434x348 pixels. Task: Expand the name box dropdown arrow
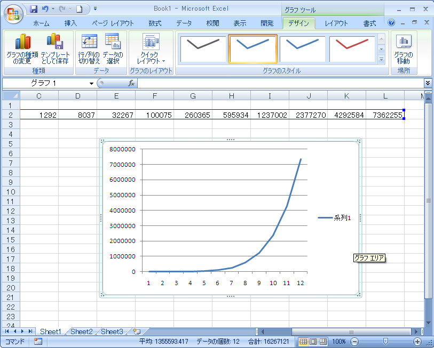tap(91, 84)
